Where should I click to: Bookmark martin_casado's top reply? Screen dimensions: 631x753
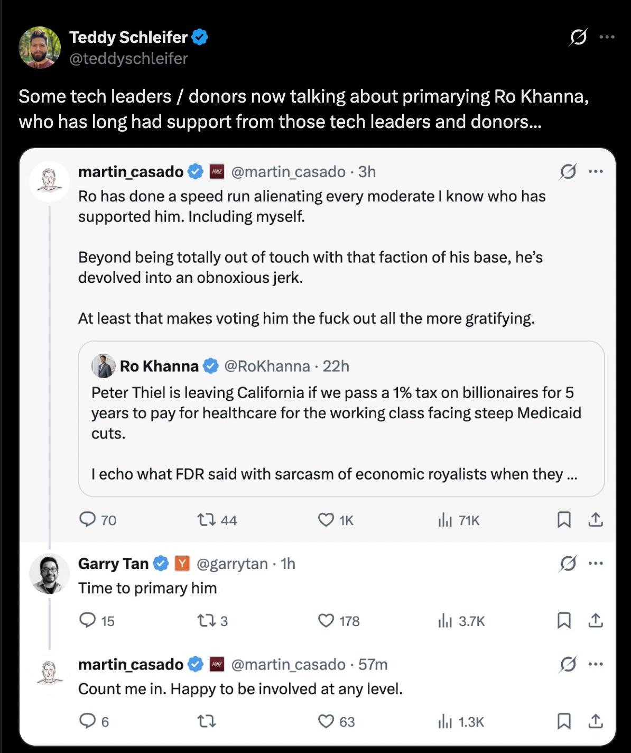point(564,520)
